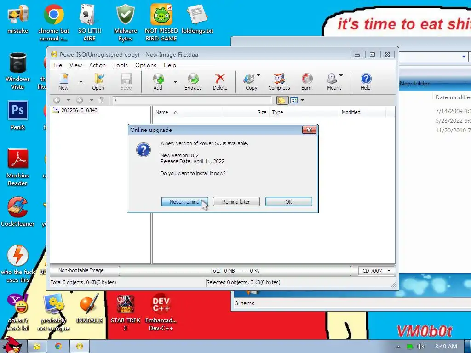Sort by the Size column header

(246, 112)
